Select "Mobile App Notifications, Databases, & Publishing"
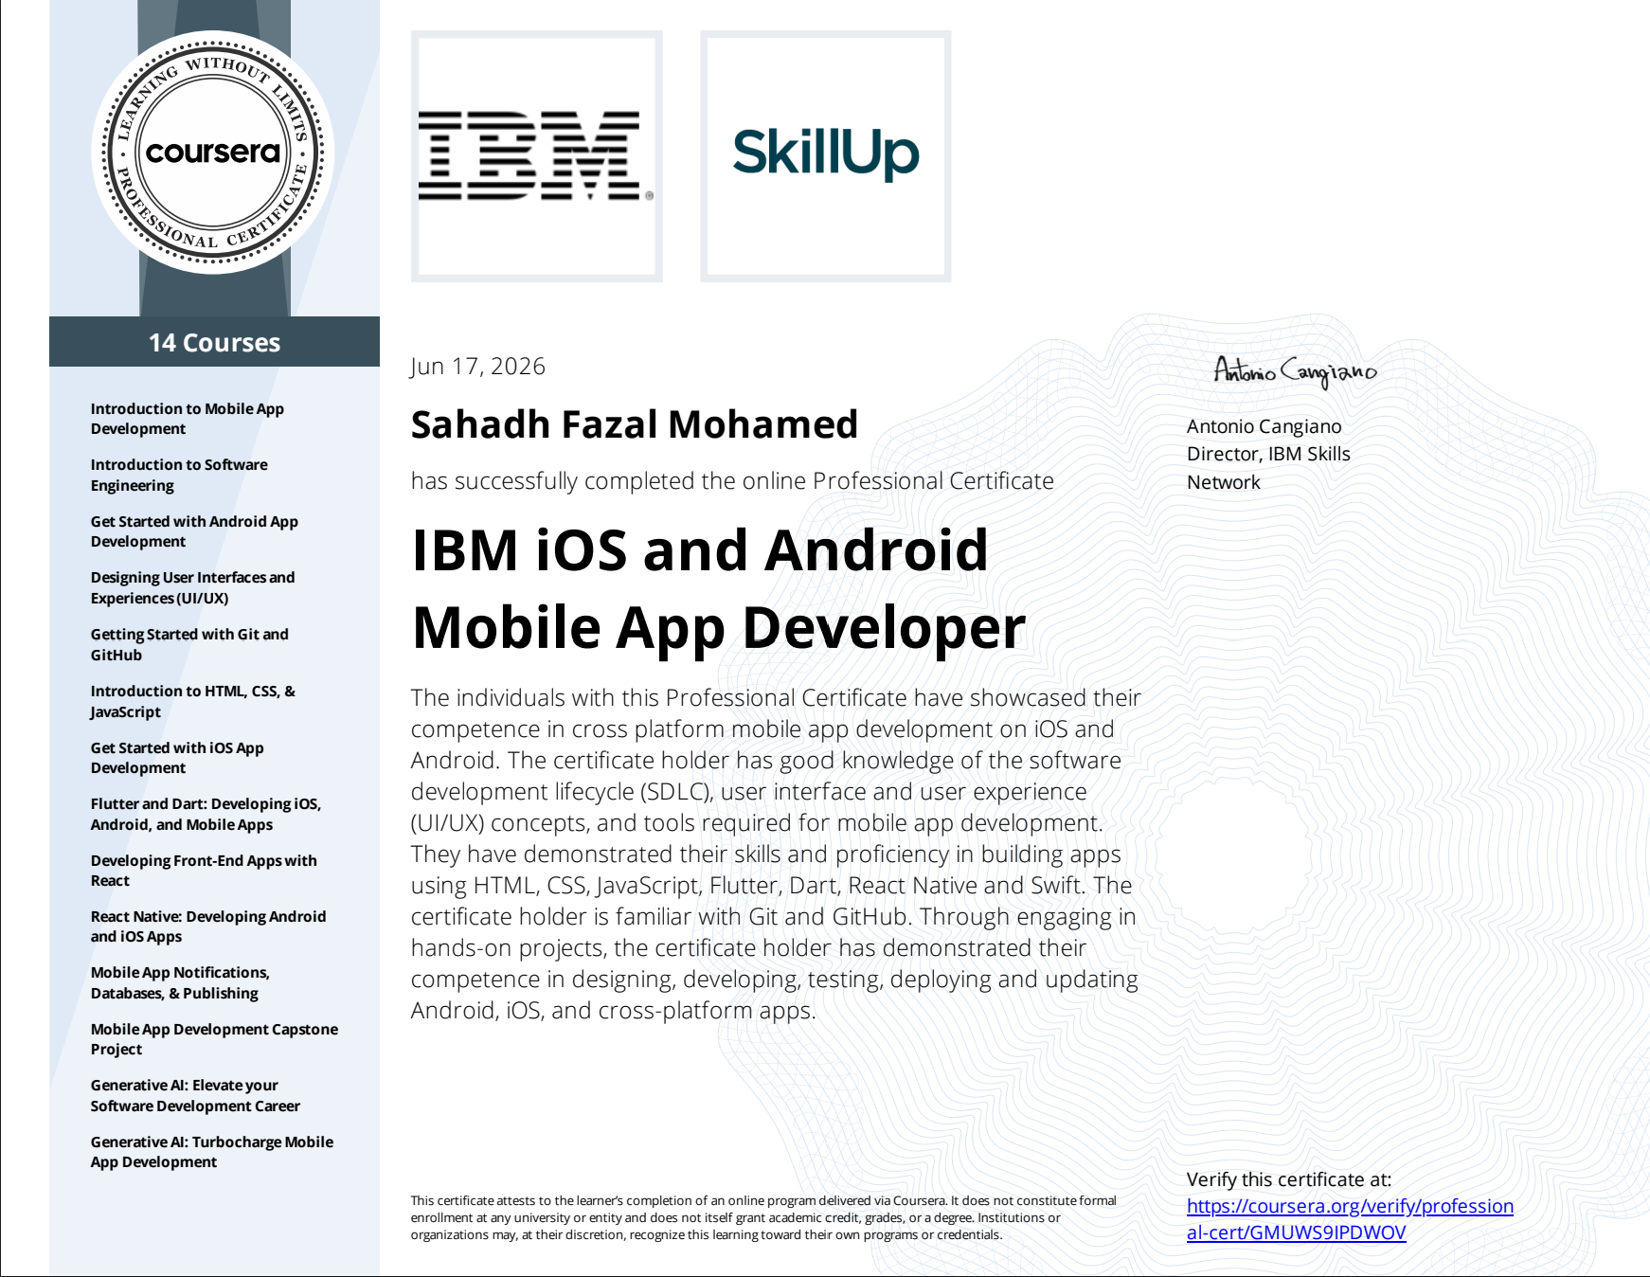Viewport: 1650px width, 1277px height. 180,982
